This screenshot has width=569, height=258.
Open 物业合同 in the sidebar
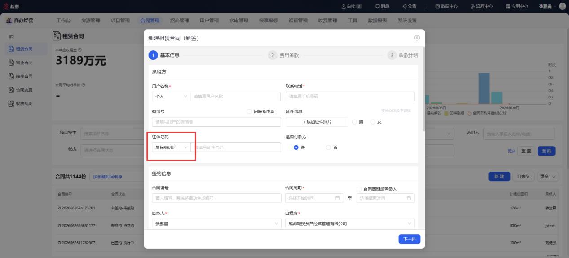pos(21,62)
